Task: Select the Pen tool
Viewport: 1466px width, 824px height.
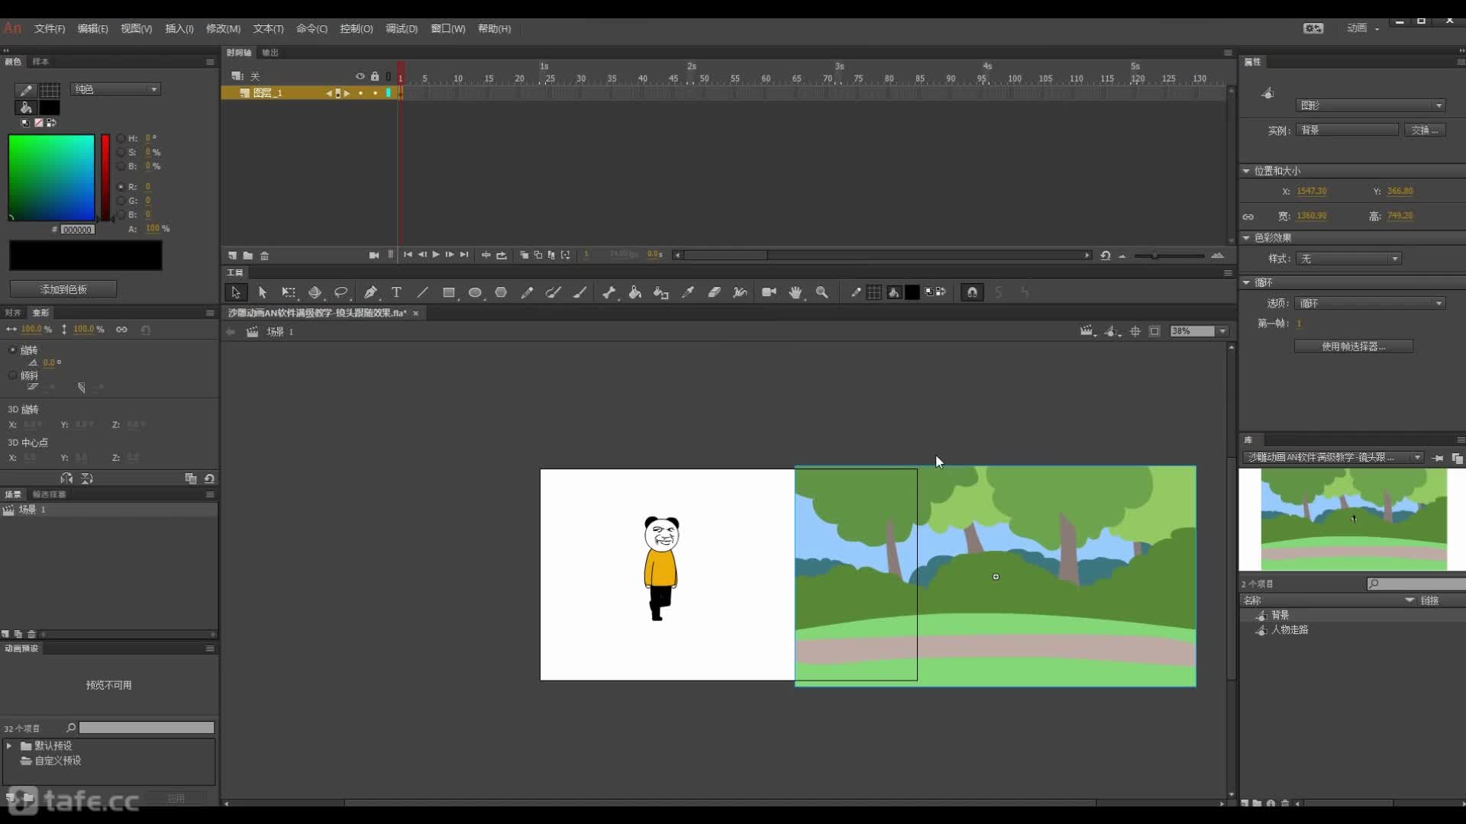Action: point(370,293)
